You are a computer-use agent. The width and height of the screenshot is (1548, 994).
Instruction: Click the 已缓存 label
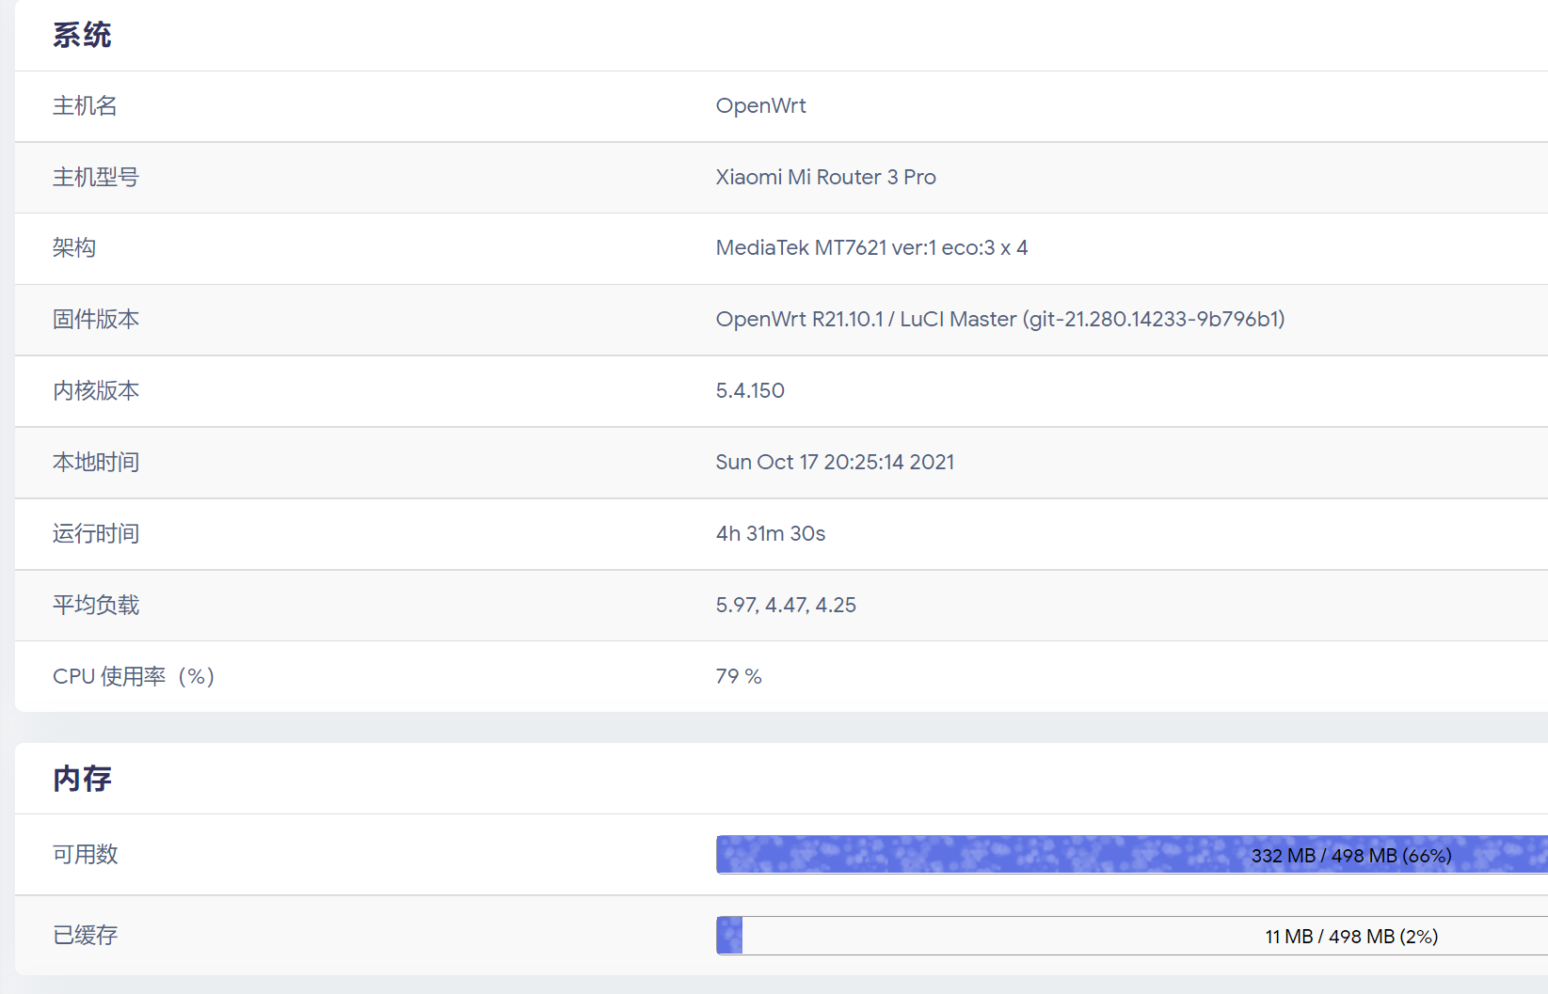(85, 935)
